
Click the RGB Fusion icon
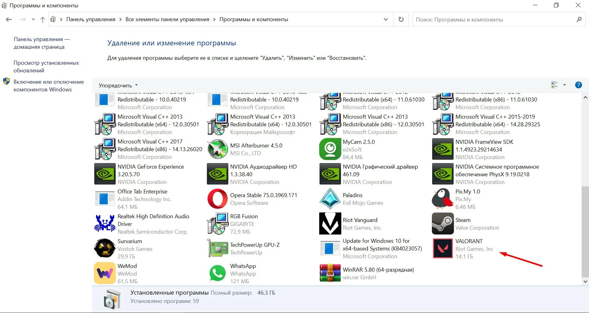[217, 223]
